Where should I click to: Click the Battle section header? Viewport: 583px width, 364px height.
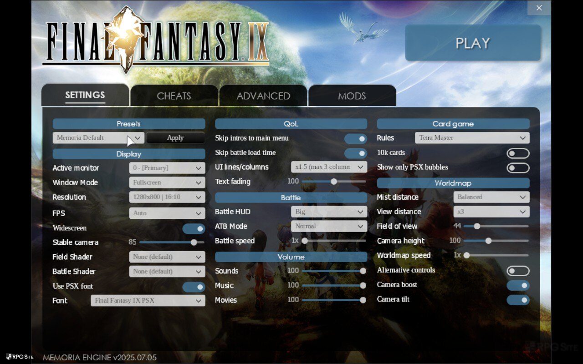click(x=291, y=197)
